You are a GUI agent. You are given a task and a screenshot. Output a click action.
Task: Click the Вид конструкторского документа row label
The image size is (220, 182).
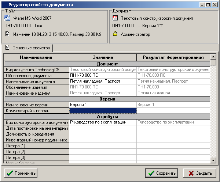[x=37, y=122]
